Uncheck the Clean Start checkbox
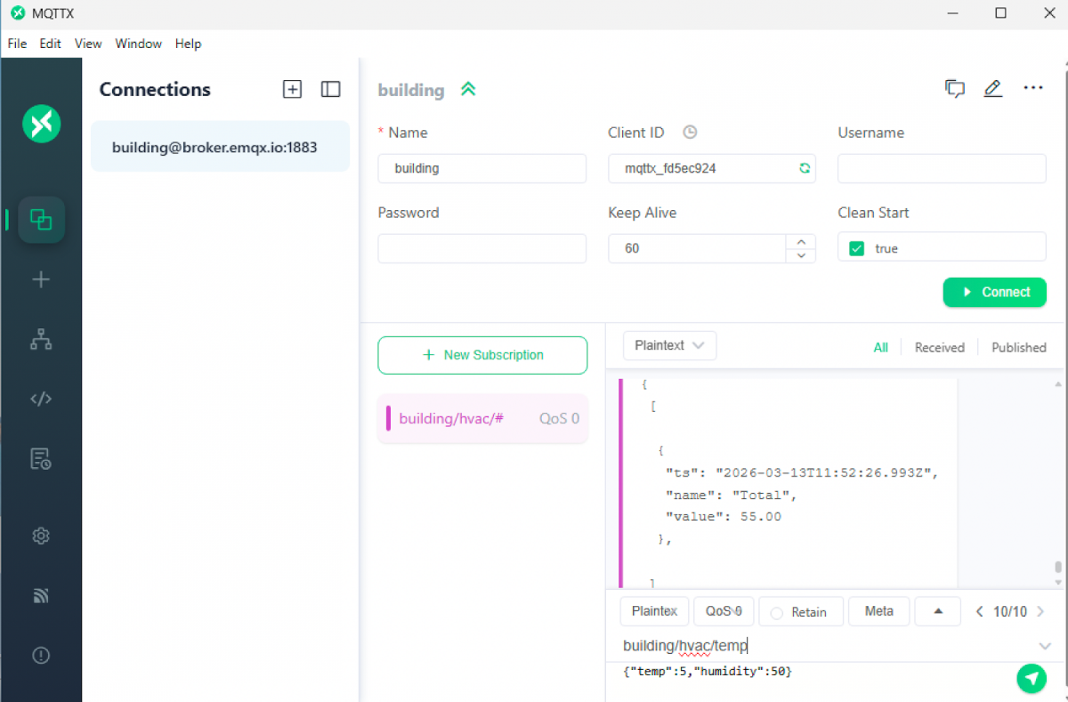 click(x=857, y=248)
